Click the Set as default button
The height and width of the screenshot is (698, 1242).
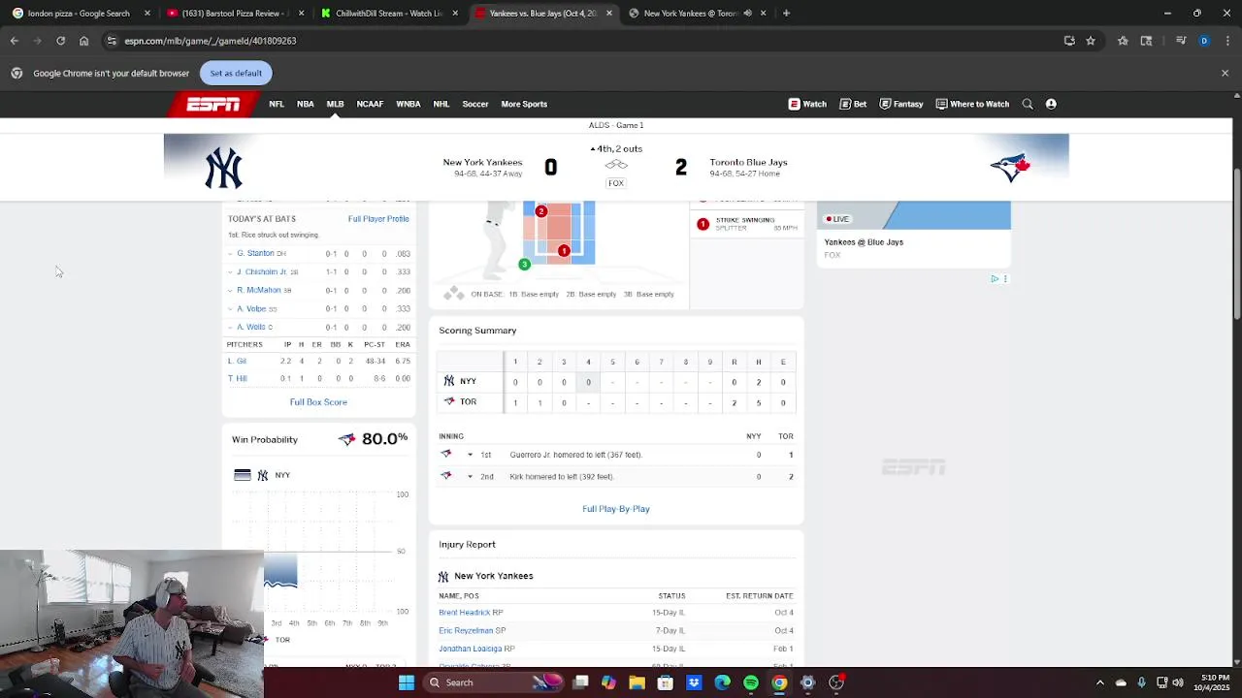click(x=236, y=73)
